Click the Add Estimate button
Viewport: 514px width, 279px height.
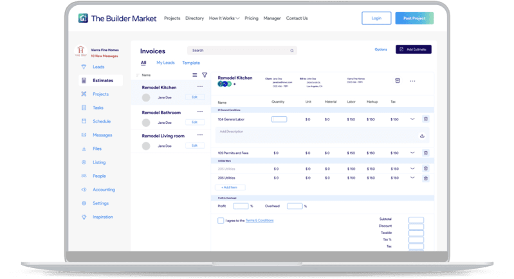point(414,49)
